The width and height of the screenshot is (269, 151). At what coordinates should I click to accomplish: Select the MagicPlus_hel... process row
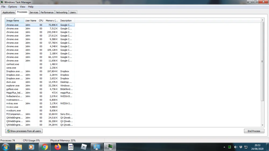[40, 93]
